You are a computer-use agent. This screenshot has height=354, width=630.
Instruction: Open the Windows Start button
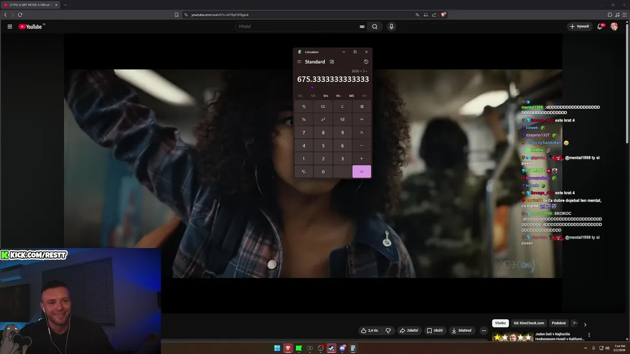click(277, 348)
